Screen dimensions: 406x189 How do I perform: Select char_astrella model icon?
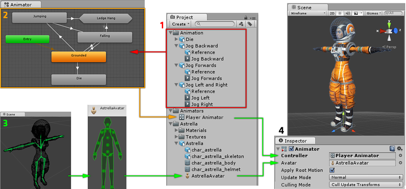(x=187, y=150)
